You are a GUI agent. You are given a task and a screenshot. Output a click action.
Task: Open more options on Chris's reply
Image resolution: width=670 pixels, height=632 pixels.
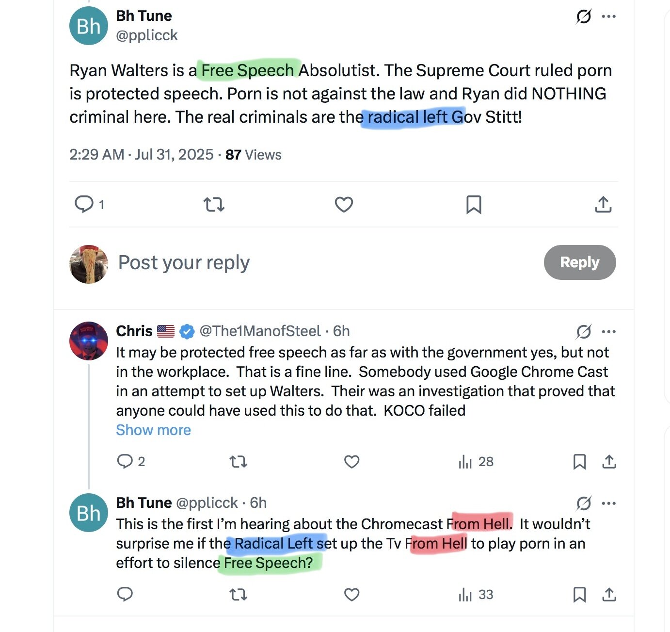point(608,332)
